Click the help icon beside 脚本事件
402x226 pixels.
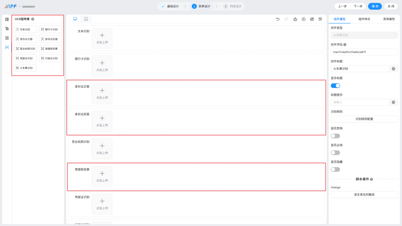tap(371, 179)
